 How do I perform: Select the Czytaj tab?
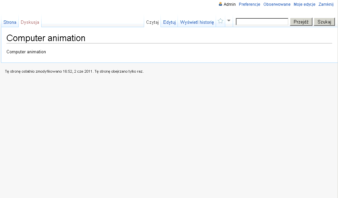click(152, 22)
